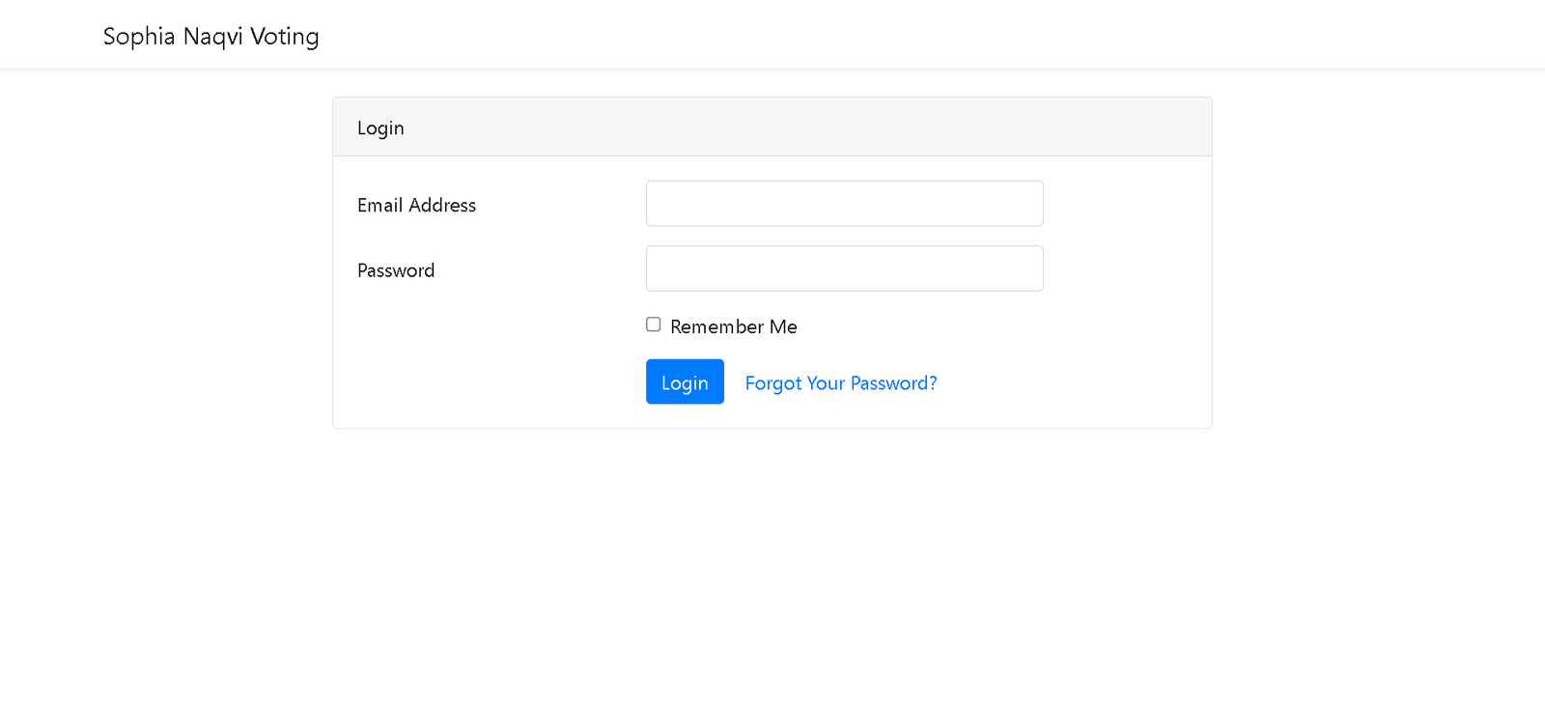The height and width of the screenshot is (706, 1545).
Task: Select the Password label text
Action: 396,270
